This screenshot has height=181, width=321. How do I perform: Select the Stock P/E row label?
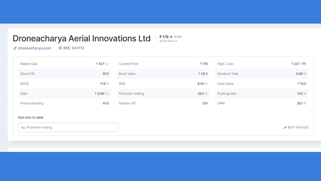28,74
